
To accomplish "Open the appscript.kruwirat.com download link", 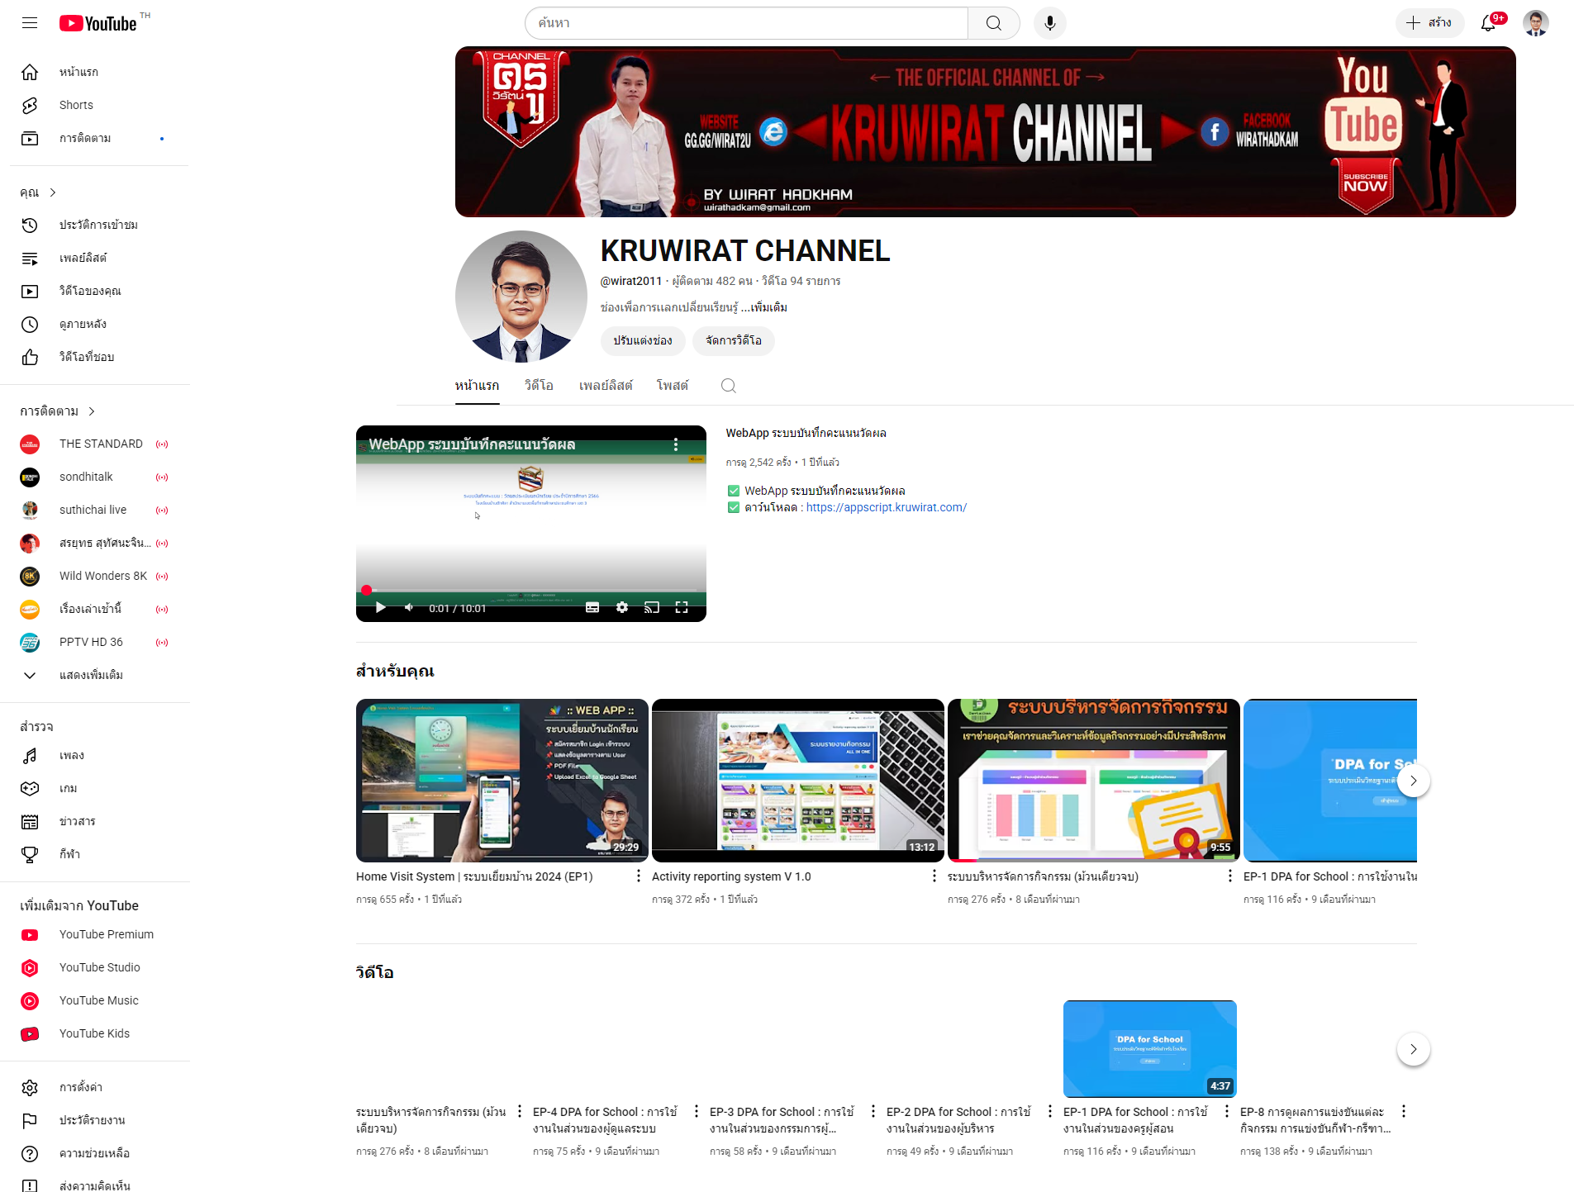I will coord(886,507).
